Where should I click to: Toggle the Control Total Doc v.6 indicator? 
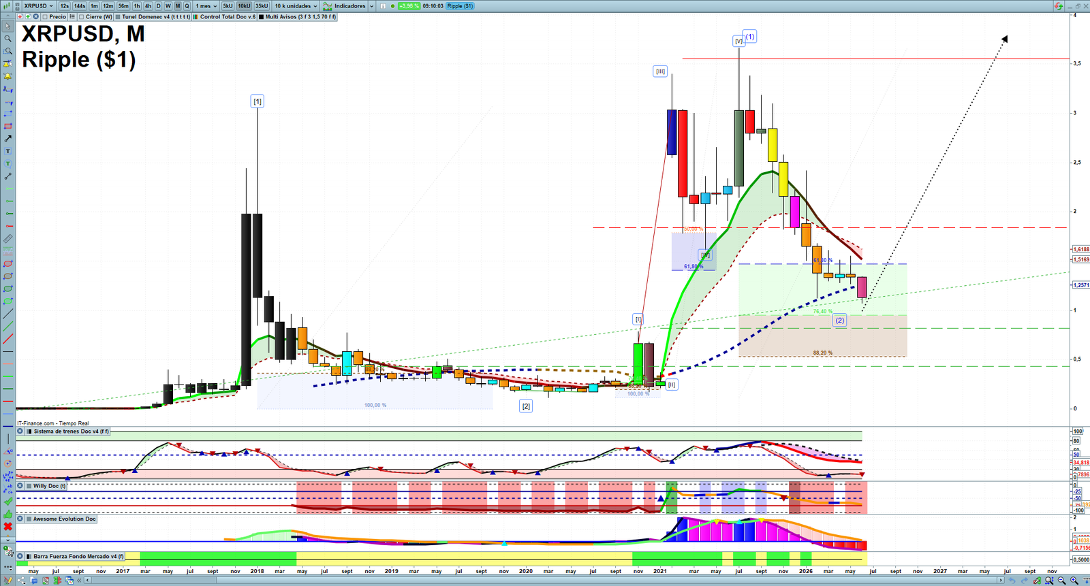tap(196, 16)
